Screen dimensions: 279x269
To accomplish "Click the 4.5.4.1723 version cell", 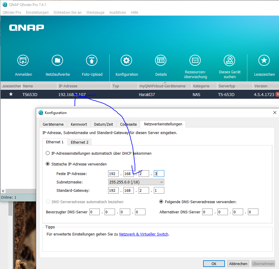I will tap(264, 95).
